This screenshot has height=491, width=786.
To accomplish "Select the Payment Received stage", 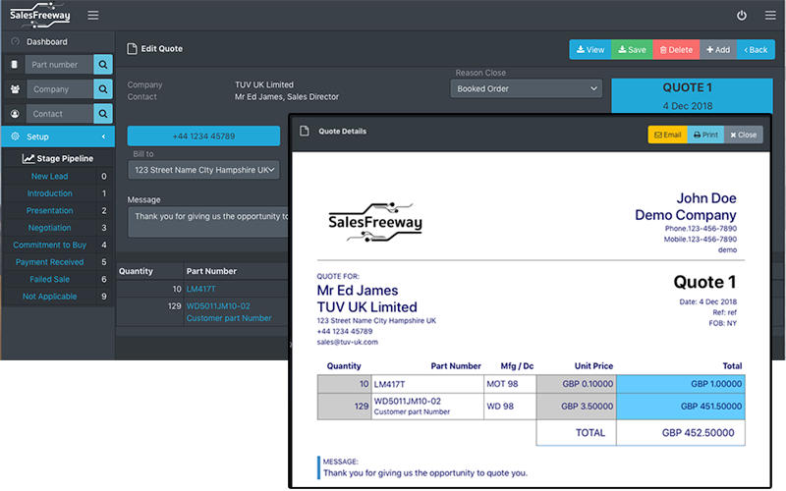I will click(50, 262).
